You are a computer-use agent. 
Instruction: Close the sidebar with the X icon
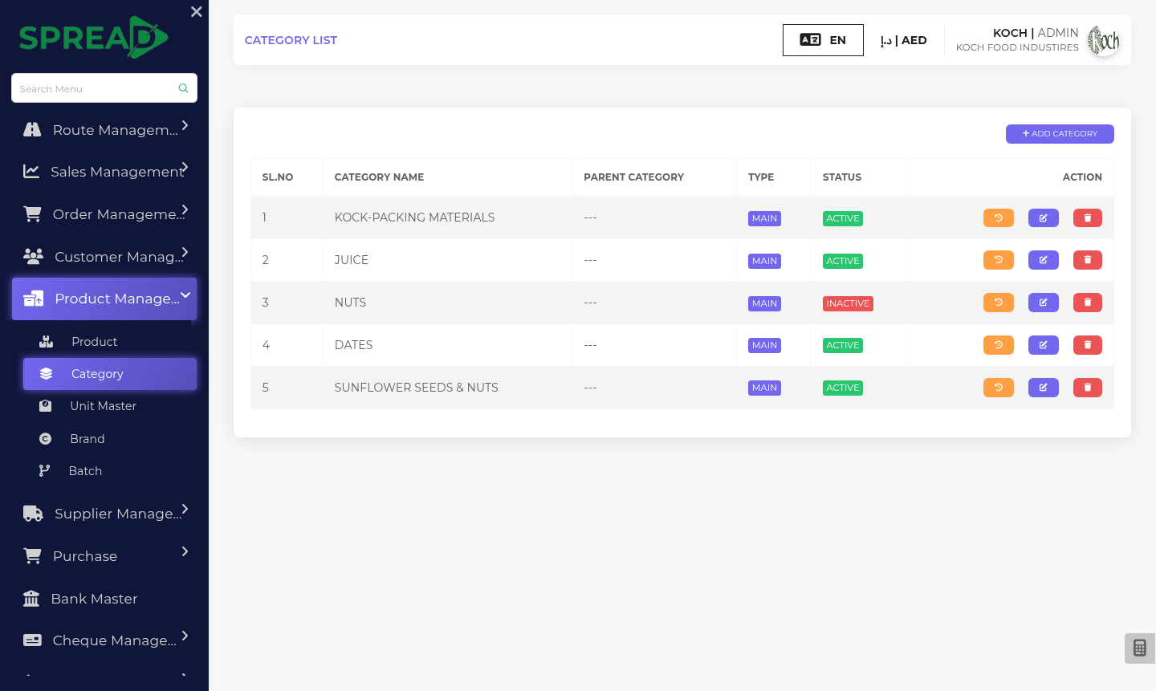[x=197, y=12]
